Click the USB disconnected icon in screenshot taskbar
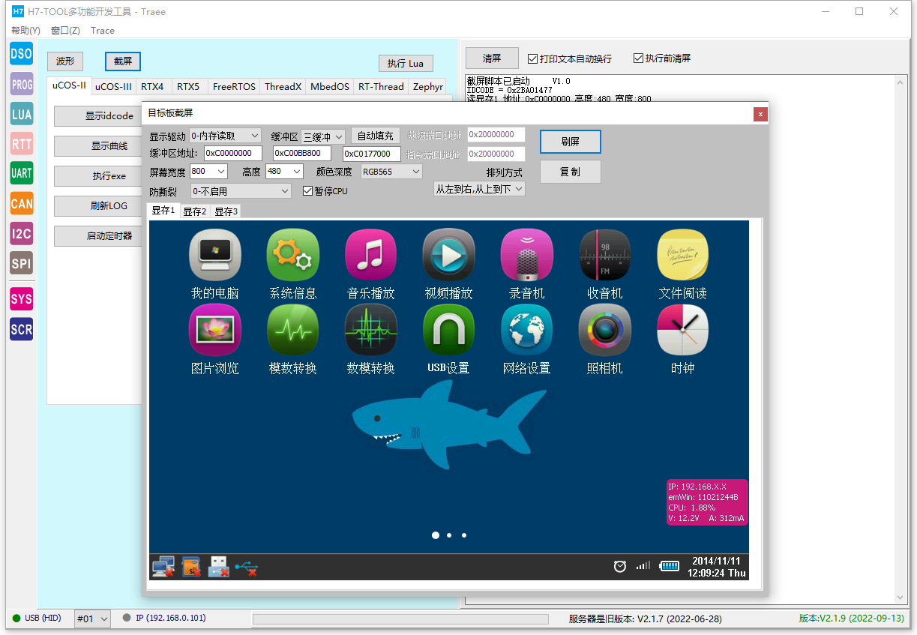This screenshot has height=635, width=917. coord(246,568)
